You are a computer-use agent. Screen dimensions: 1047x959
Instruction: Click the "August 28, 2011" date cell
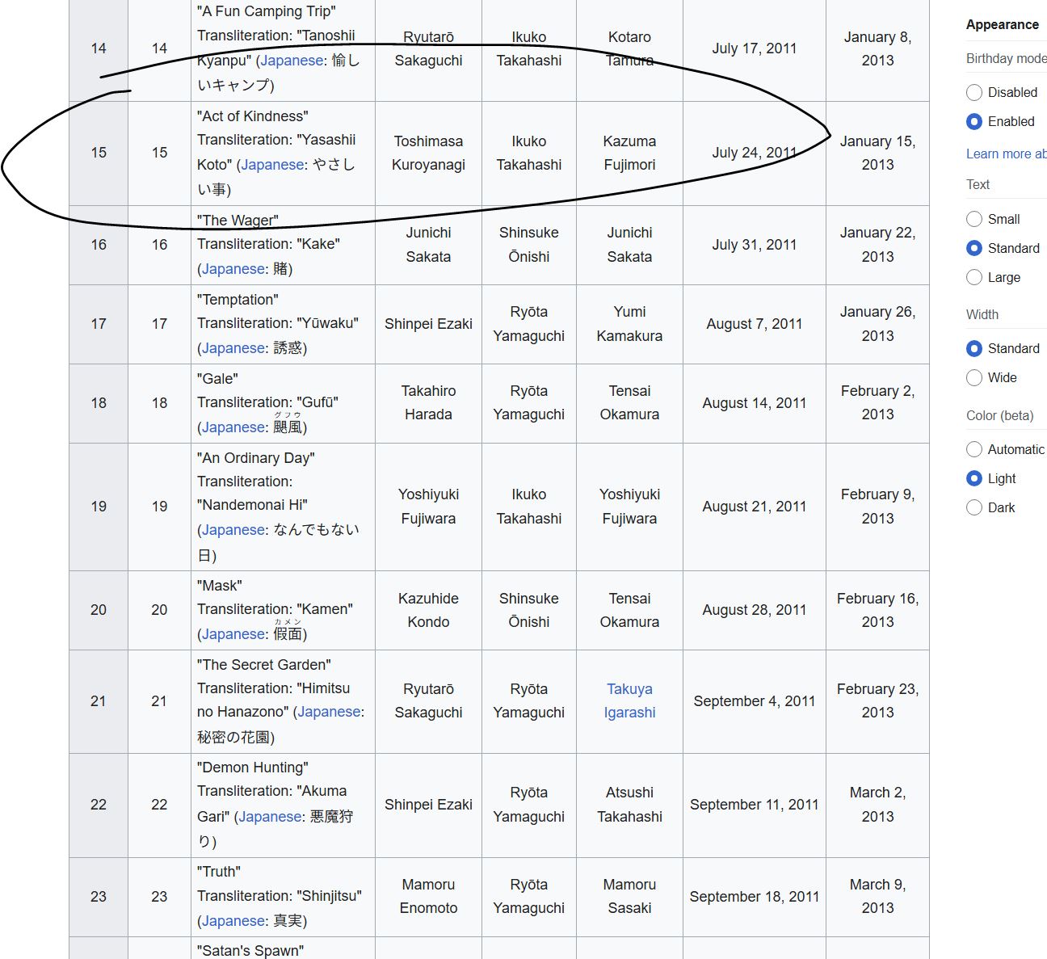tap(755, 610)
